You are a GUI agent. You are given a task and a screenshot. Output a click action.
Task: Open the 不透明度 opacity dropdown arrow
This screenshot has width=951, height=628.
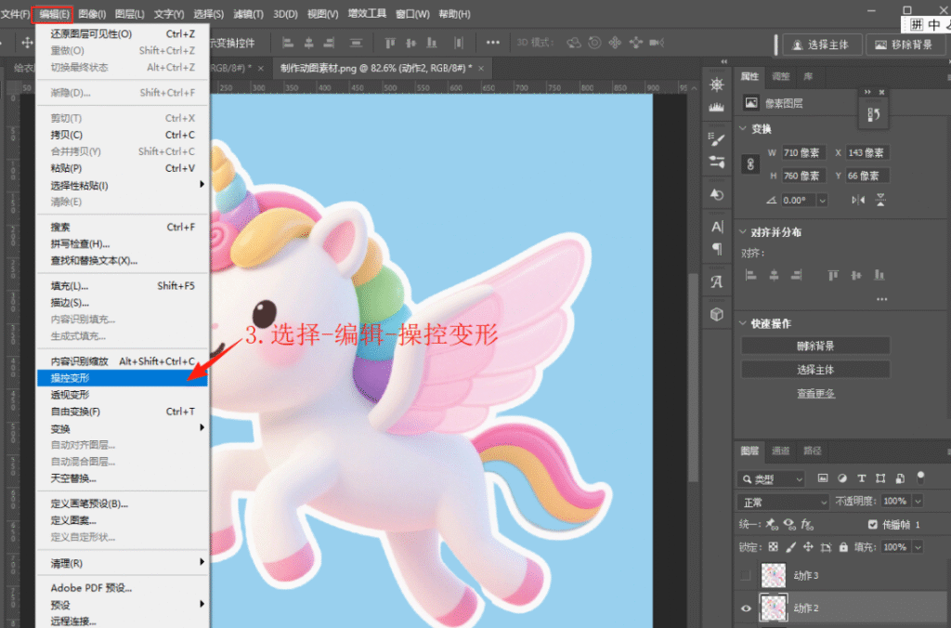click(918, 501)
